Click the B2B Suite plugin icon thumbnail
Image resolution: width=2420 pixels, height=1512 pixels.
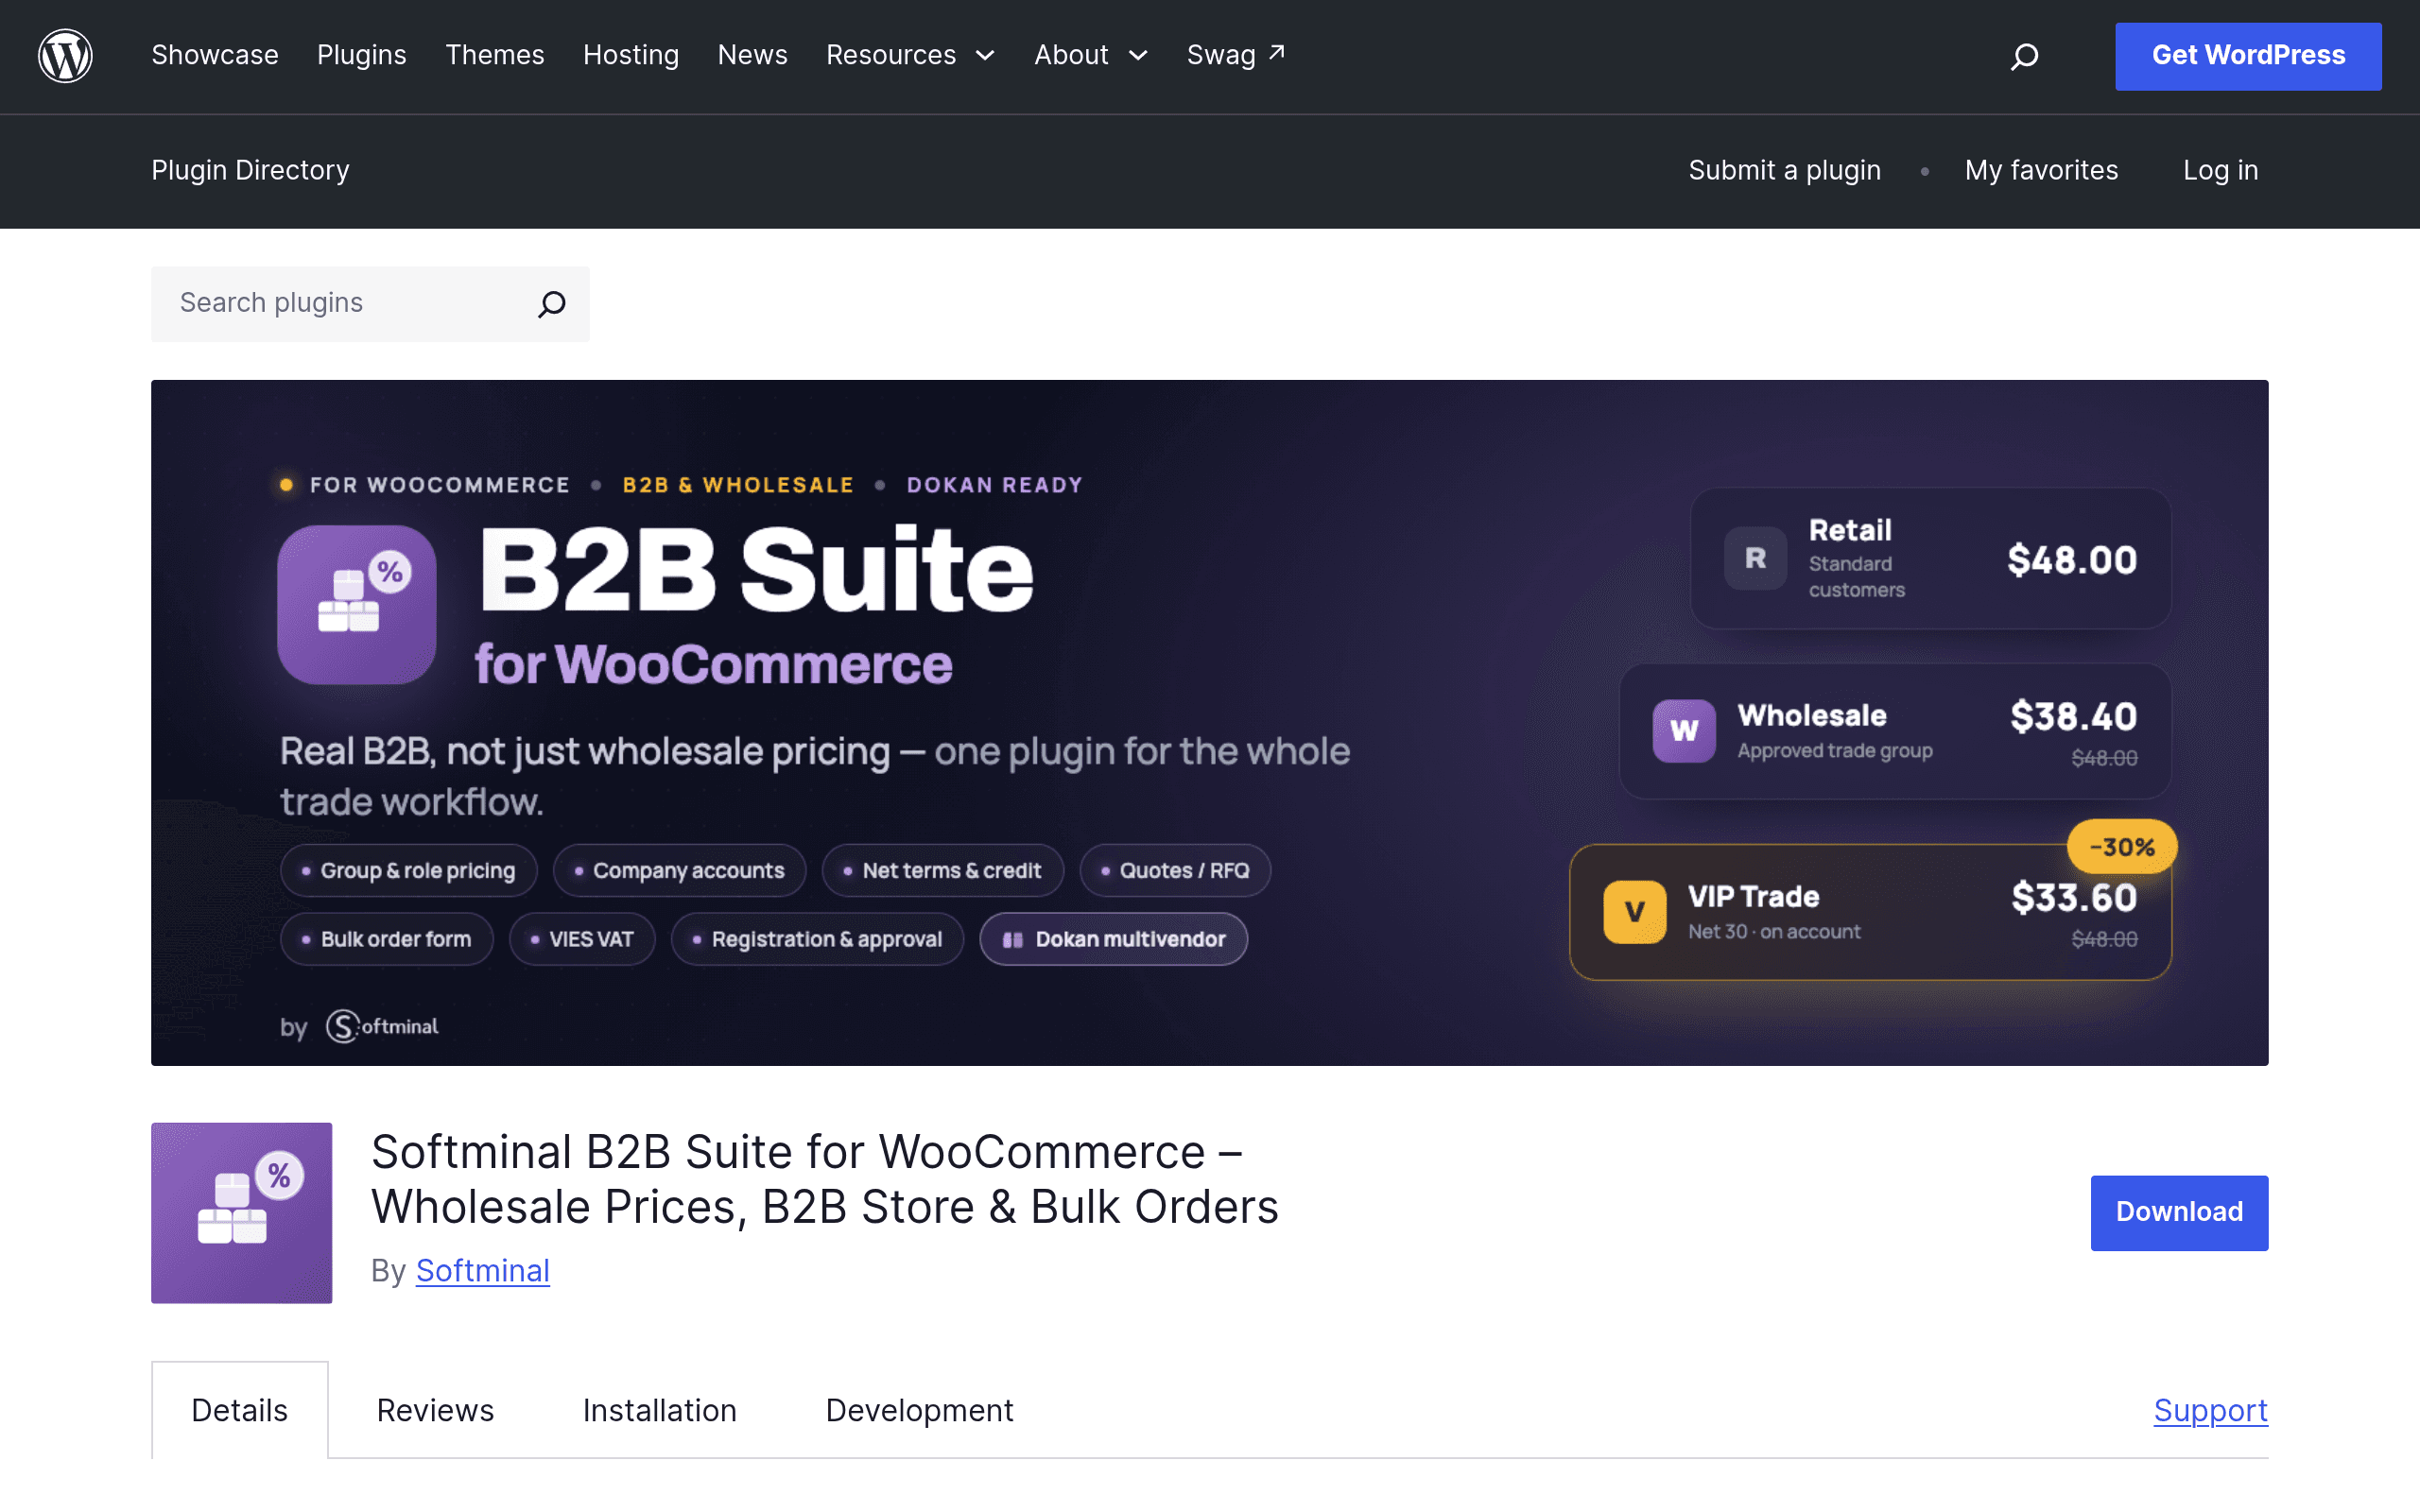(241, 1212)
